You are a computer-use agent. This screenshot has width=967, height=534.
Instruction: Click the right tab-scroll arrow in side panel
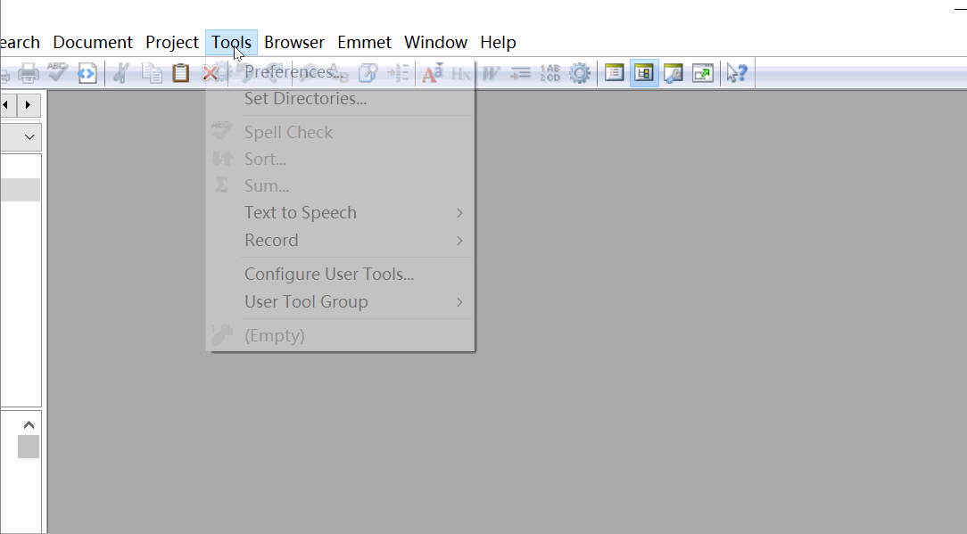click(29, 105)
